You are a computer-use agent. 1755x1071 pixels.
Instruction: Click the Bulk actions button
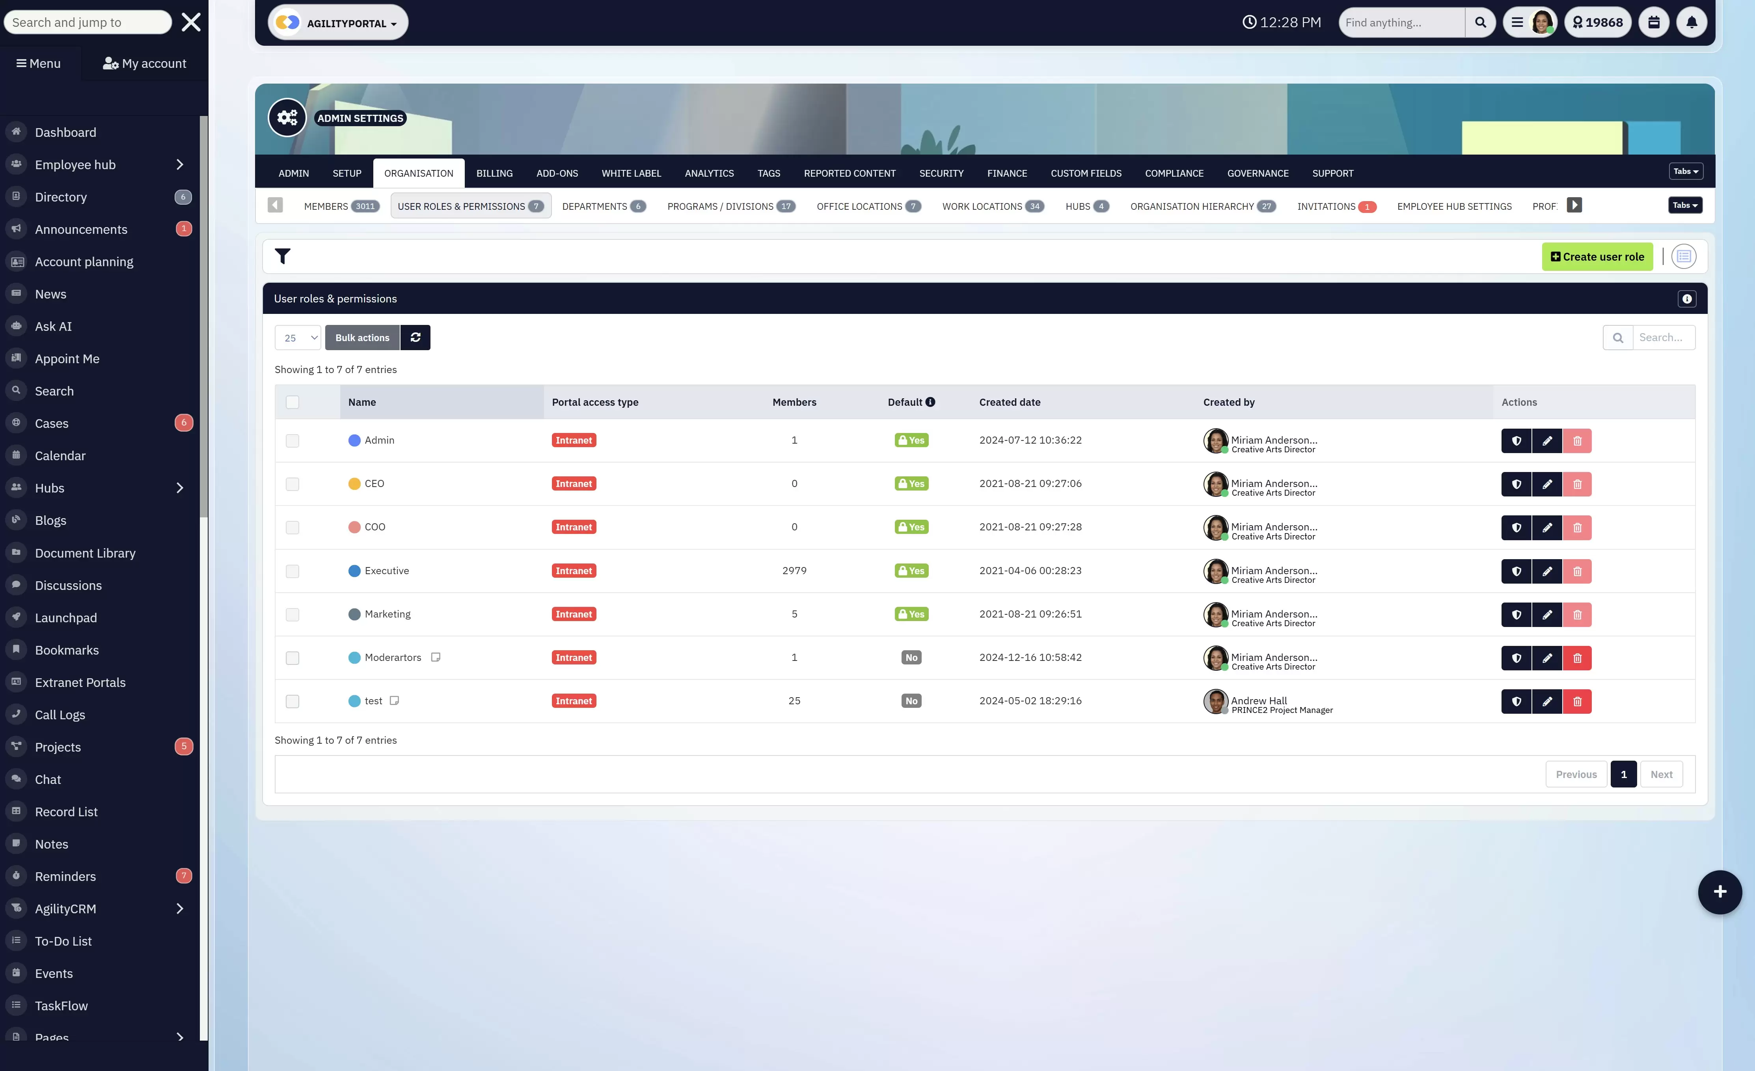(362, 338)
